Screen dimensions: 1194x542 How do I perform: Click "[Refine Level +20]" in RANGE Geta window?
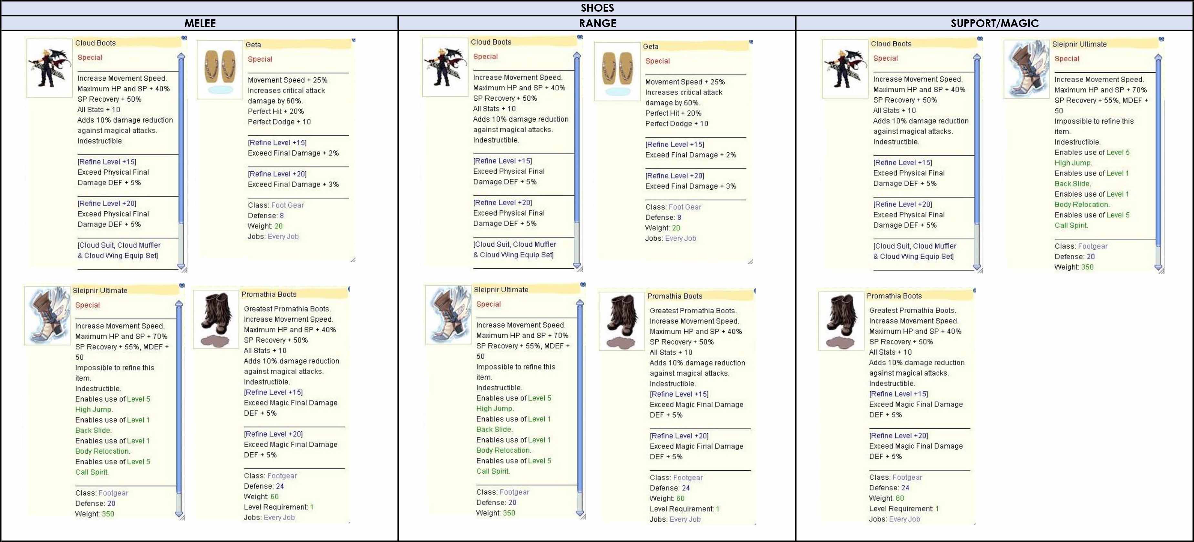point(674,176)
